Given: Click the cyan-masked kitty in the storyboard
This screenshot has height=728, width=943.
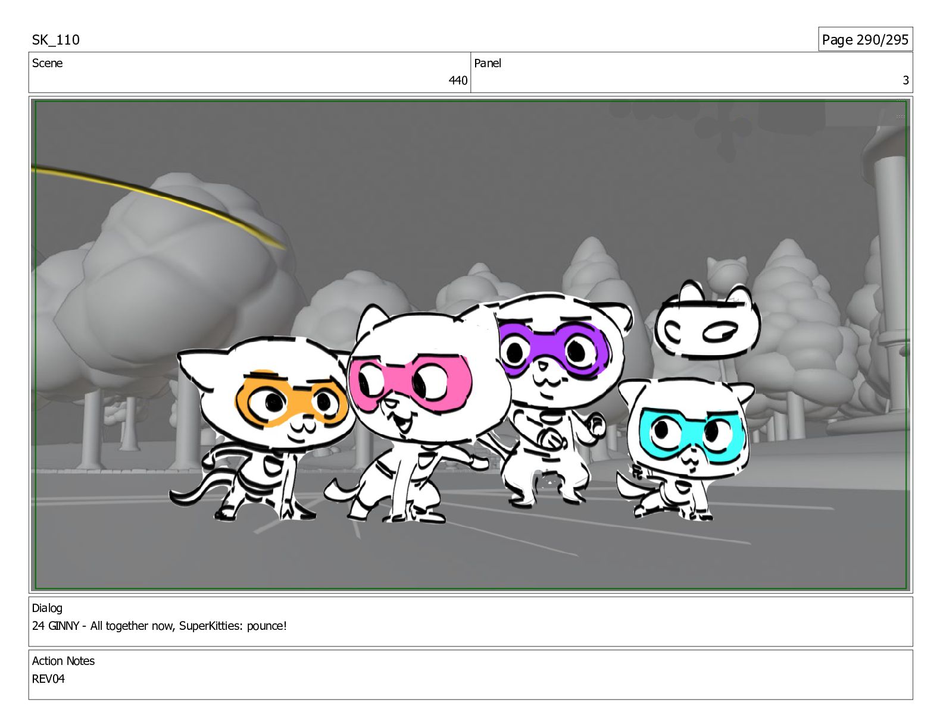Looking at the screenshot, I should 685,449.
